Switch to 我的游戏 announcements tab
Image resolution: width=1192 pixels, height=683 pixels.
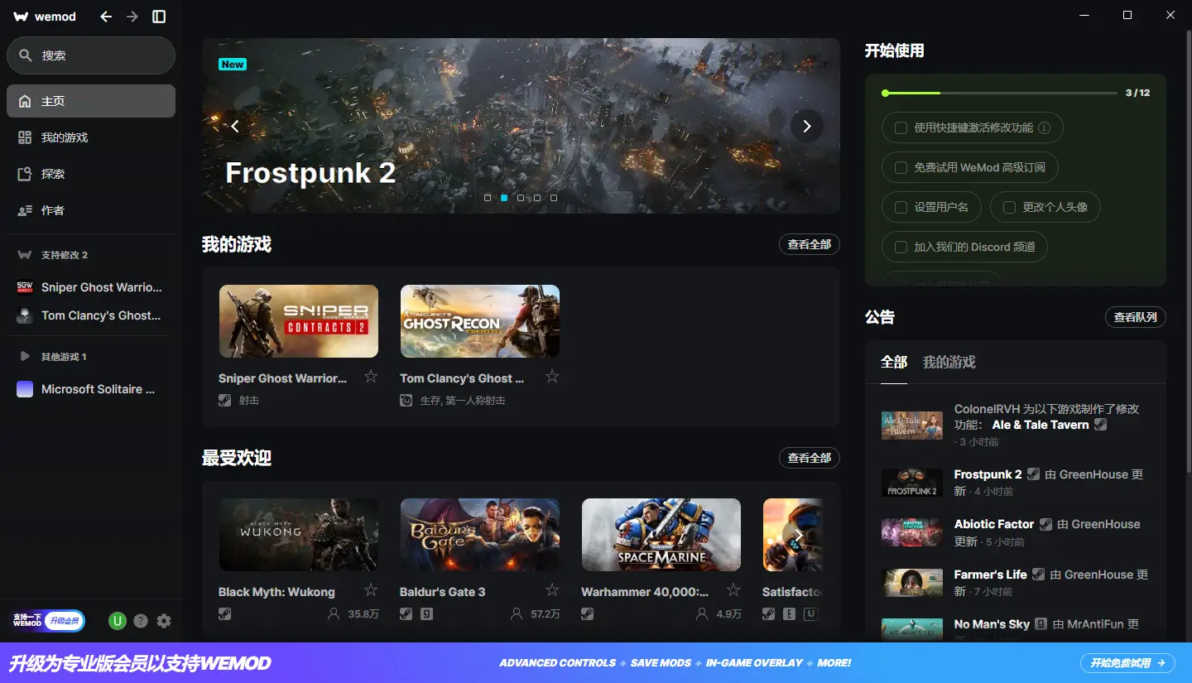coord(949,363)
